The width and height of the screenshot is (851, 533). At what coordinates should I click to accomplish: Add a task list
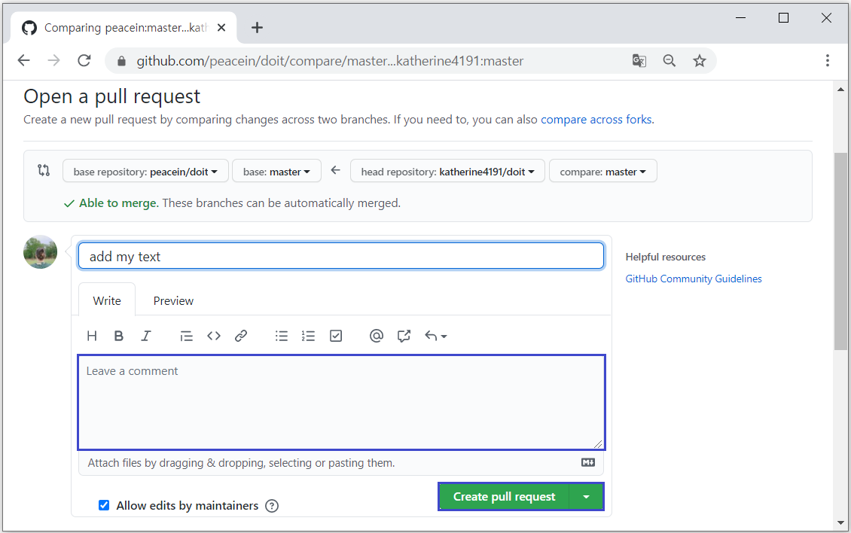point(336,336)
